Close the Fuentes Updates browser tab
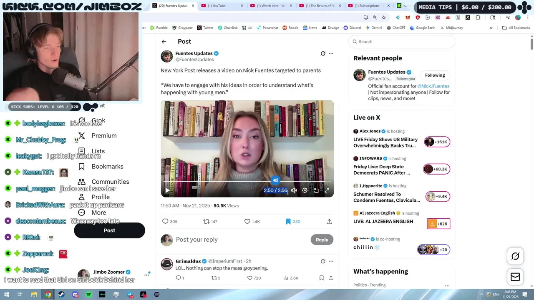Screen dimensions: 534x300 click(x=193, y=6)
